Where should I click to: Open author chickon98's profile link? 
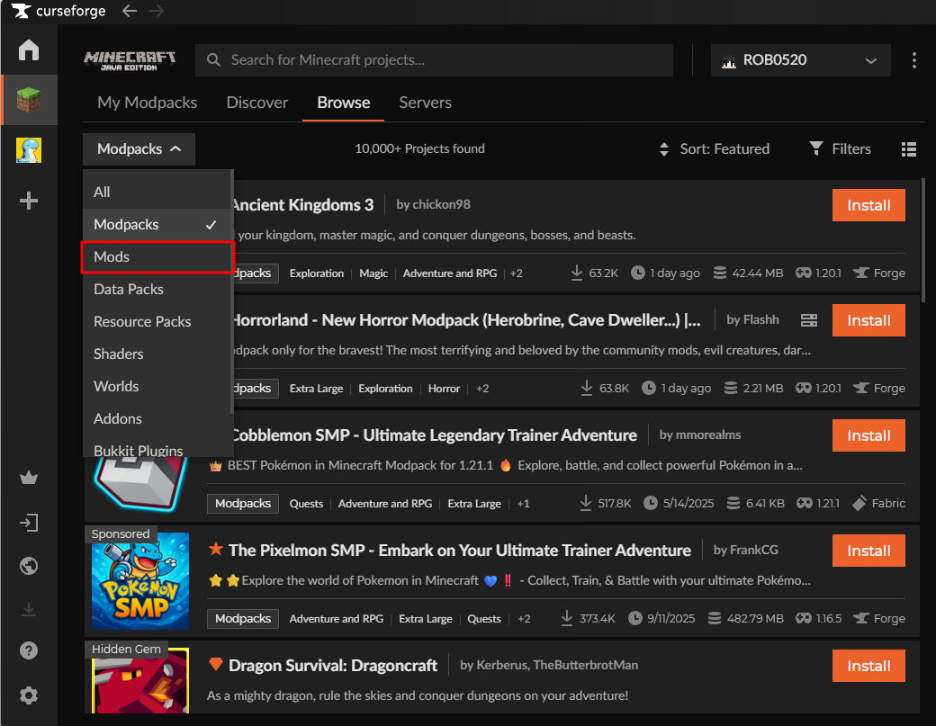441,204
